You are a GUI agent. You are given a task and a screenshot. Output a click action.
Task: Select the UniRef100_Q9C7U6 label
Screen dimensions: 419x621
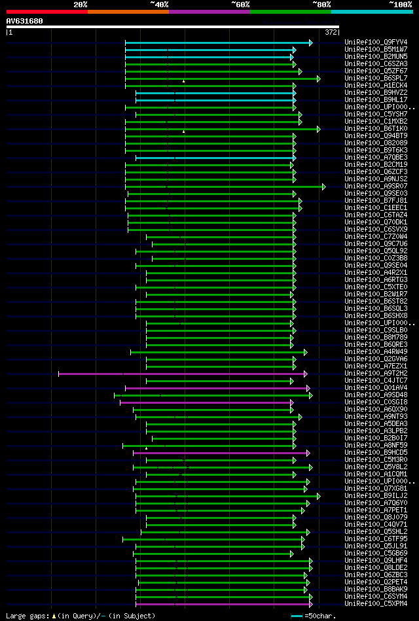tap(376, 243)
